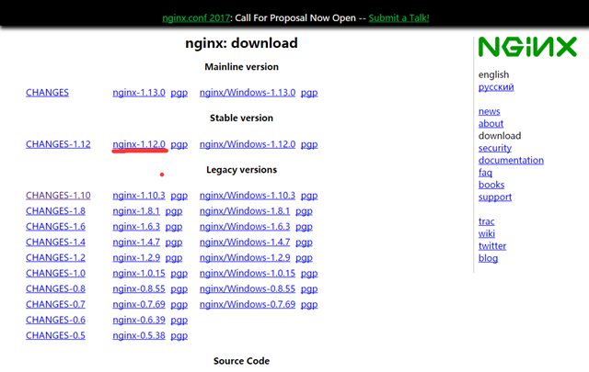Open the CHANGES-1.10 legacy changelog
589x372 pixels.
pyautogui.click(x=58, y=196)
